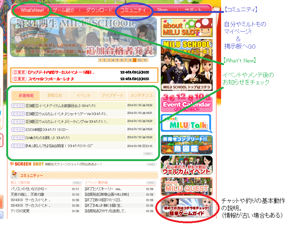Open the スペシャルラッキールーレット important notice
The image size is (298, 228).
pos(51,79)
